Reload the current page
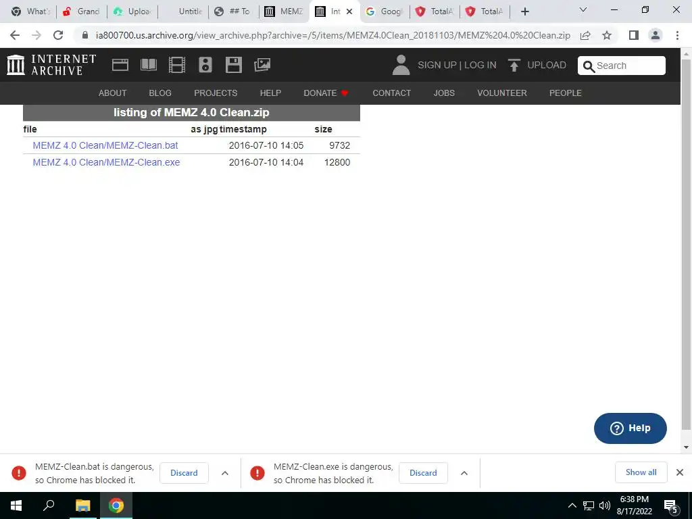Image resolution: width=692 pixels, height=519 pixels. pyautogui.click(x=58, y=35)
